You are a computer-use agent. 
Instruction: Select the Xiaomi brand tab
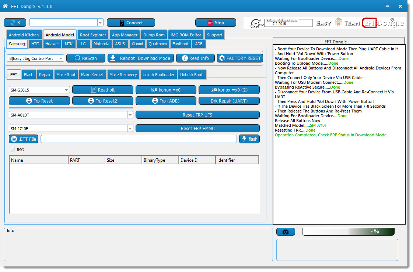(137, 44)
